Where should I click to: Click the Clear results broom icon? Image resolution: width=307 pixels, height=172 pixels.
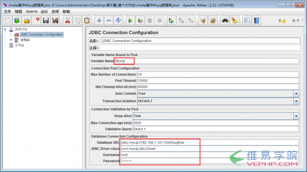pyautogui.click(x=203, y=20)
